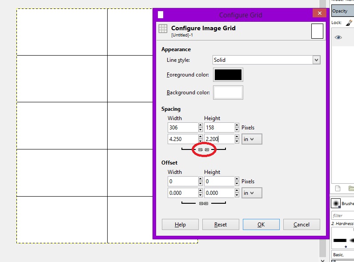Decrease Spacing Width pixels with down arrow
This screenshot has width=354, height=262.
tap(200, 129)
